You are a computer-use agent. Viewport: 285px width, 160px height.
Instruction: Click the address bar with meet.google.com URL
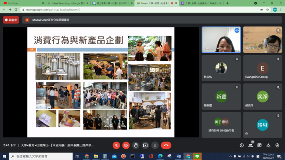pyautogui.click(x=145, y=10)
